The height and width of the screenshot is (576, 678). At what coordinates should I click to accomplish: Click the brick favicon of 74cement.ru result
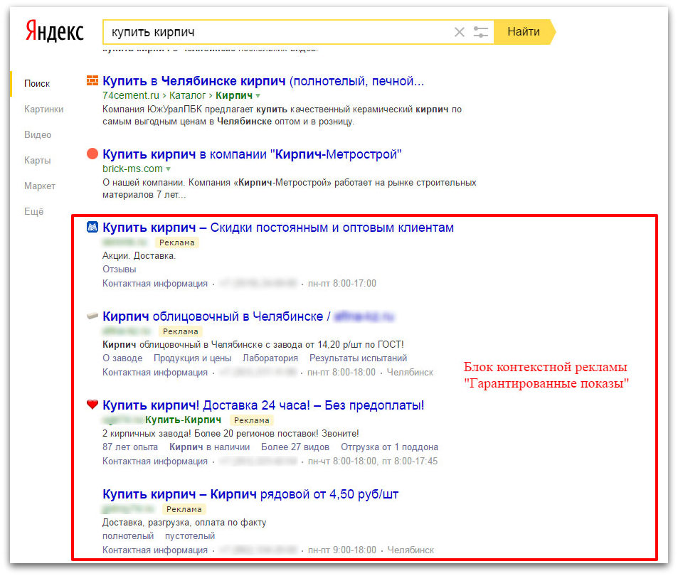92,80
